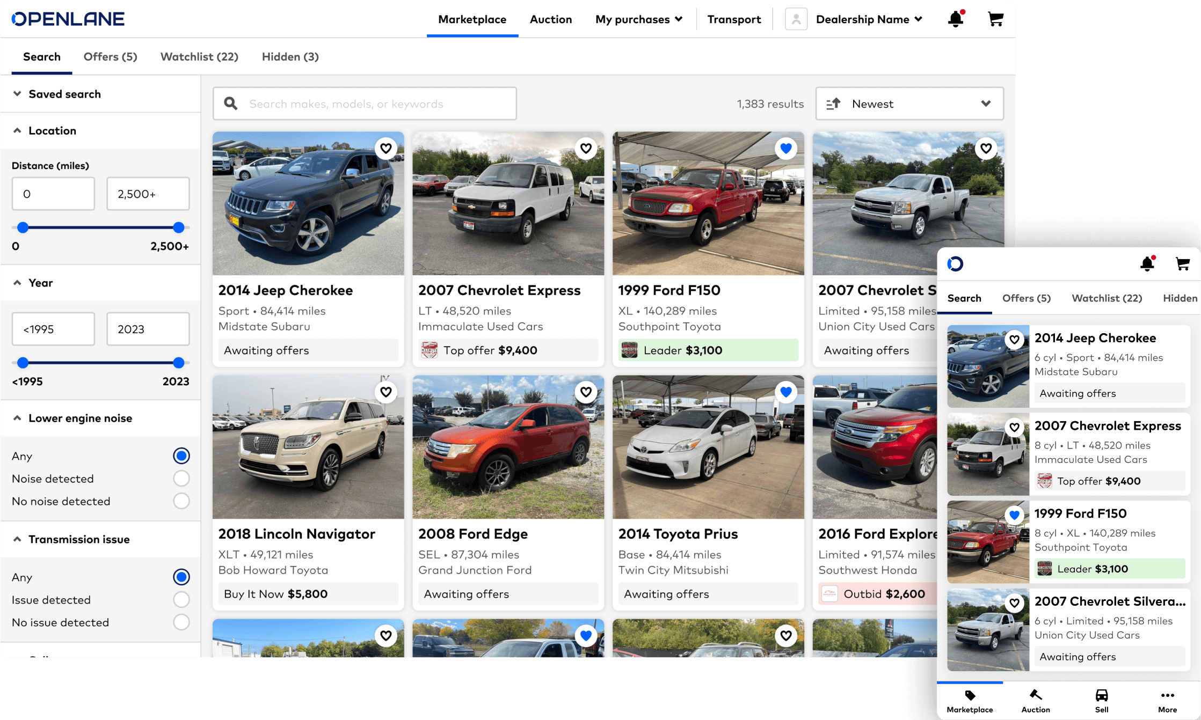
Task: Click the notification bell in top header
Action: [x=955, y=19]
